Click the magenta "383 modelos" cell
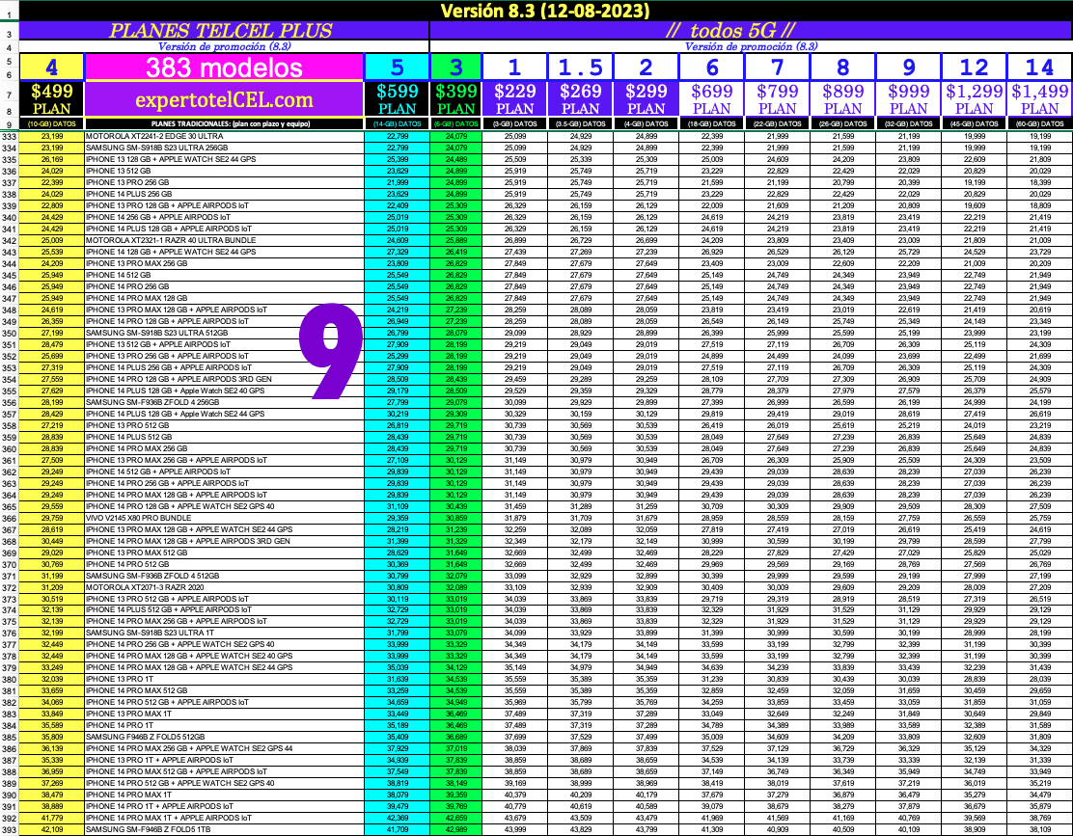This screenshot has height=836, width=1073. 224,67
